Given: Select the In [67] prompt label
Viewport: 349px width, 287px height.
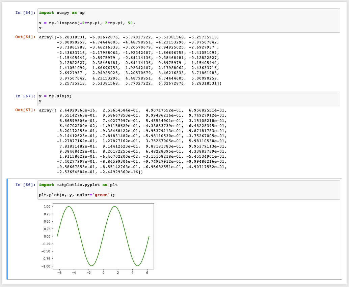Looking at the screenshot, I should click(x=25, y=96).
